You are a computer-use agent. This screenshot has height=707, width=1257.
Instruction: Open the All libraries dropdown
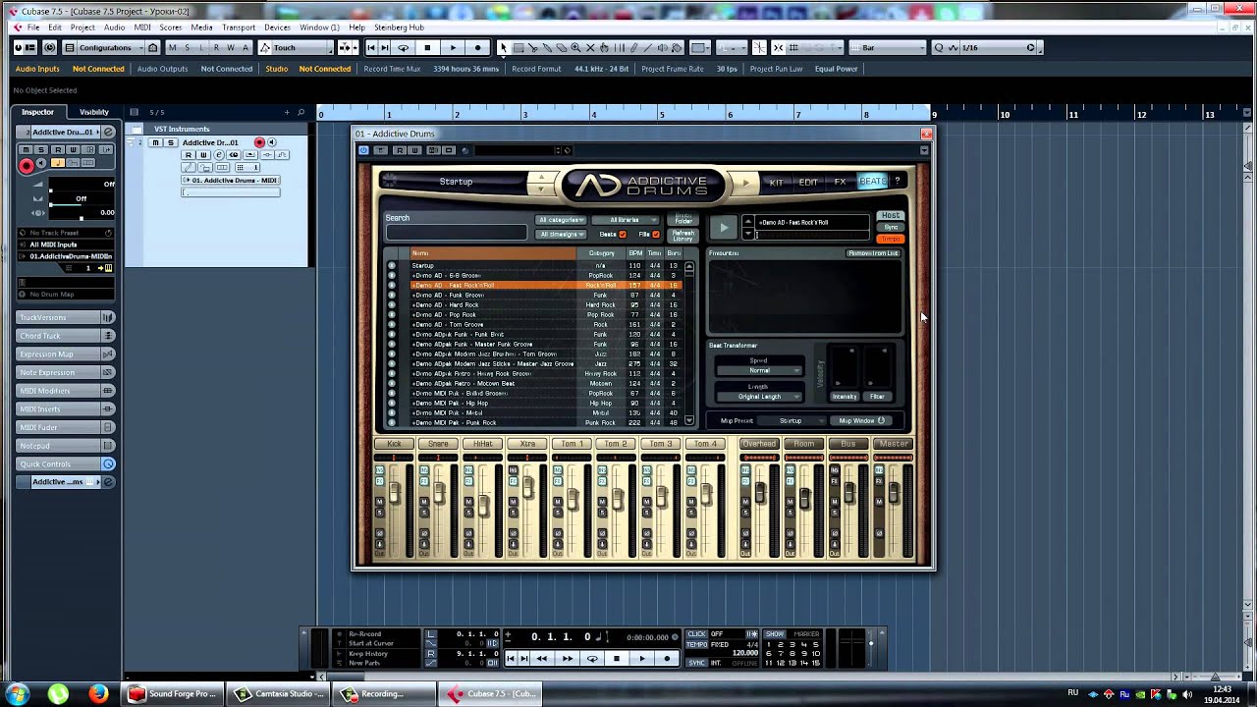pyautogui.click(x=626, y=220)
